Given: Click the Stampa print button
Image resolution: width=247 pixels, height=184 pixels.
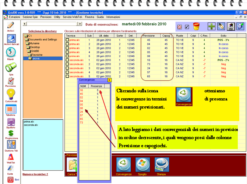Looking at the screenshot, I should tap(162, 165).
